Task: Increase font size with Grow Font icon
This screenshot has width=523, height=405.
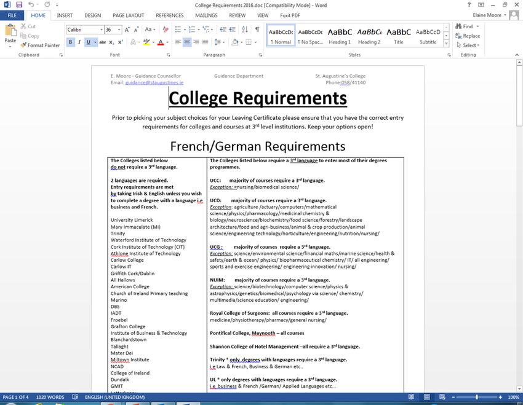Action: point(127,29)
